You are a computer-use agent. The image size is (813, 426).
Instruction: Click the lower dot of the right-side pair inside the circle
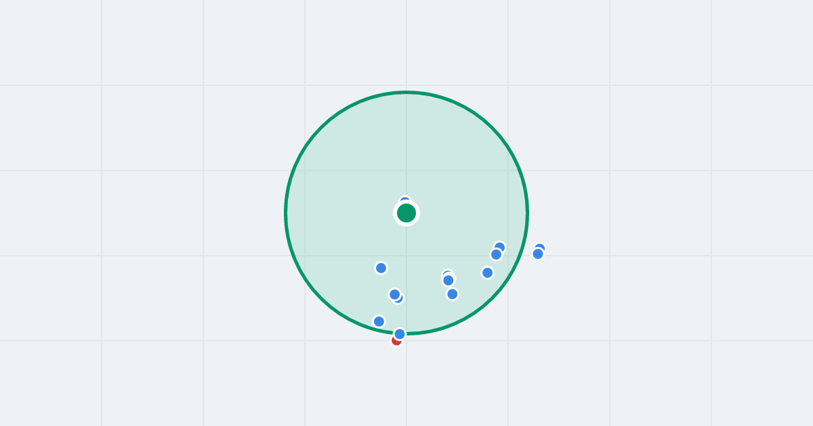(497, 254)
